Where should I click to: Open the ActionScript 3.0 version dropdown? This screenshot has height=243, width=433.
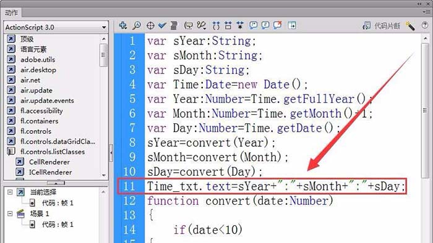point(56,27)
